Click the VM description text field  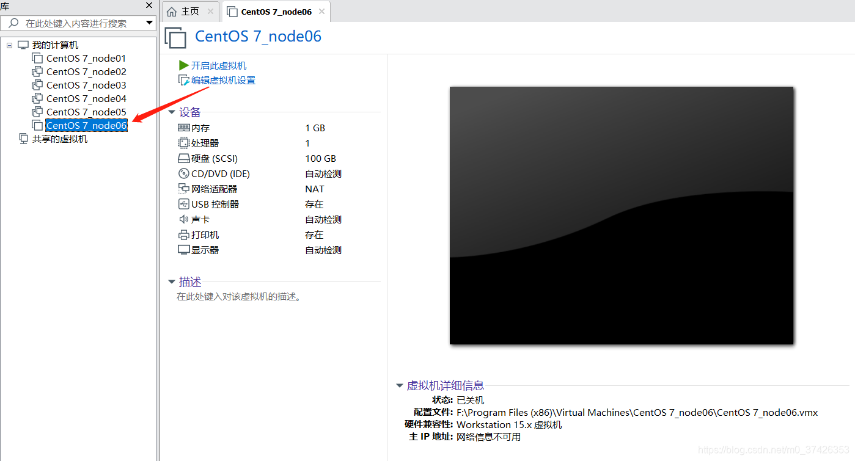point(238,297)
